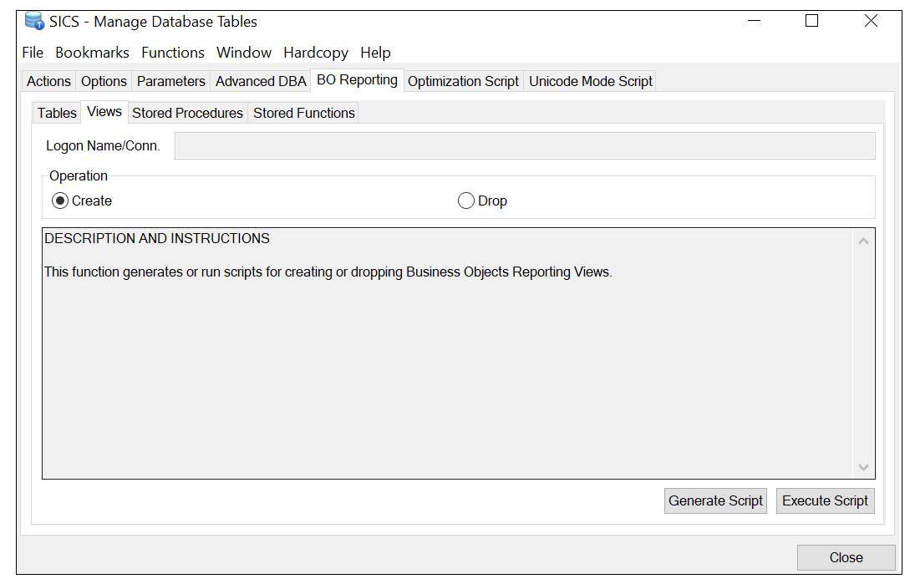The width and height of the screenshot is (915, 584).
Task: Open the Tables sub-tab
Action: click(55, 113)
